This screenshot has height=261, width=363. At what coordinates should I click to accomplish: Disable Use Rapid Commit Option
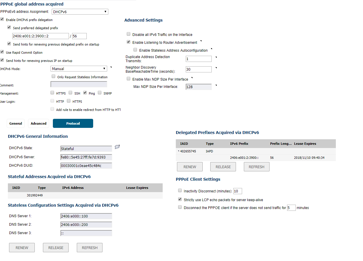click(x=2, y=52)
